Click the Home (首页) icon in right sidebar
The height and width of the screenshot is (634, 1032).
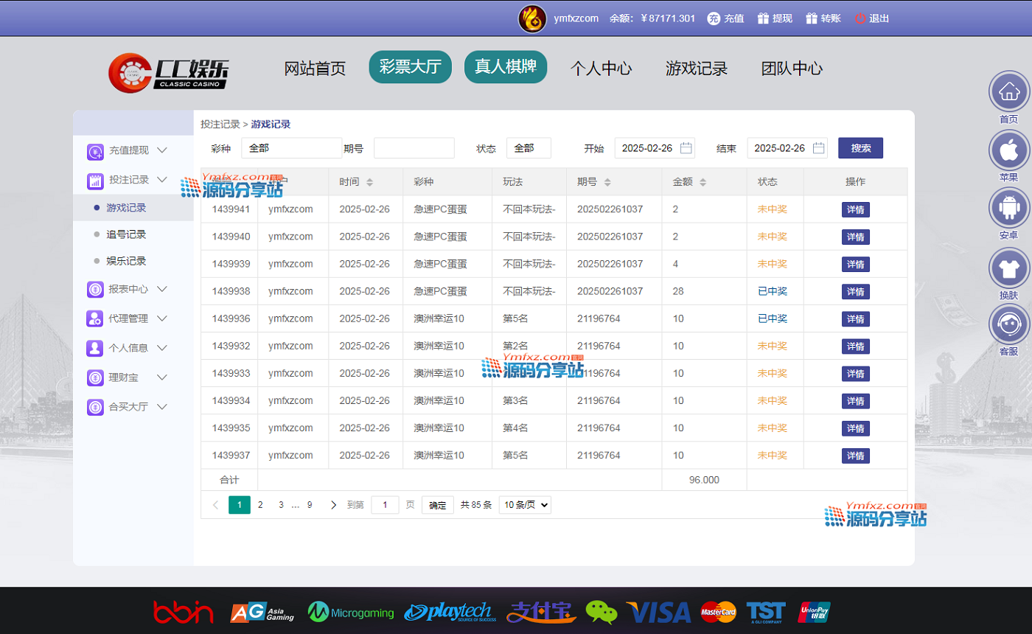point(1008,93)
